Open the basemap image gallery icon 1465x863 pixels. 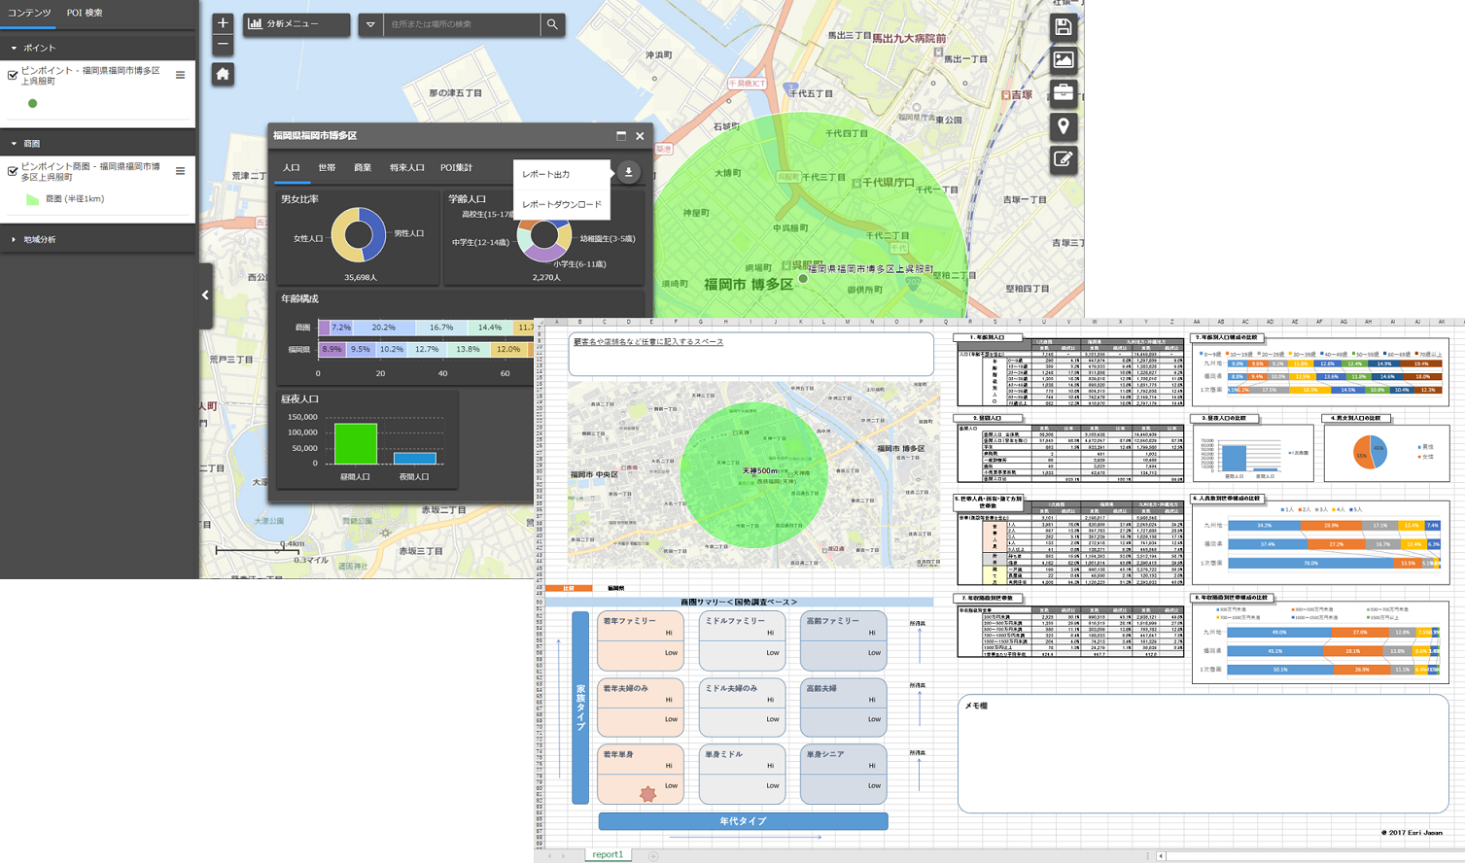(1063, 60)
